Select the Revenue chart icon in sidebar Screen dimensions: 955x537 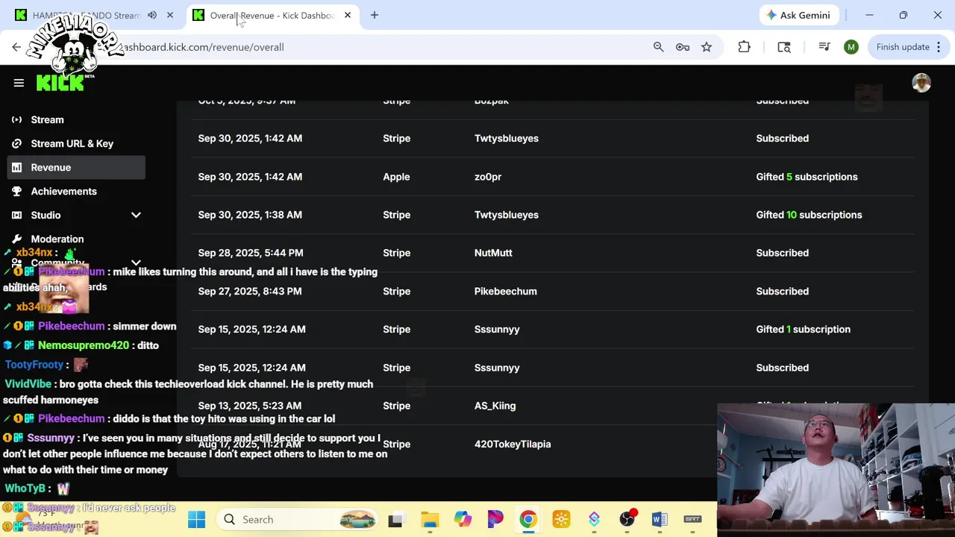[16, 167]
